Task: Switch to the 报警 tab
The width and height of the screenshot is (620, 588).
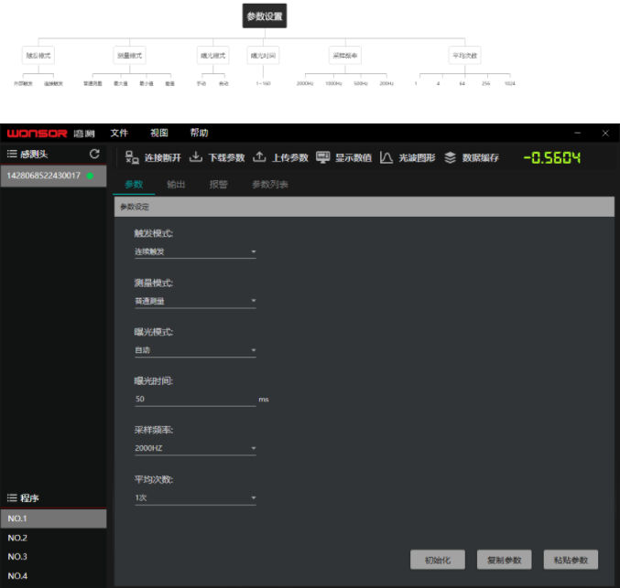Action: 218,185
